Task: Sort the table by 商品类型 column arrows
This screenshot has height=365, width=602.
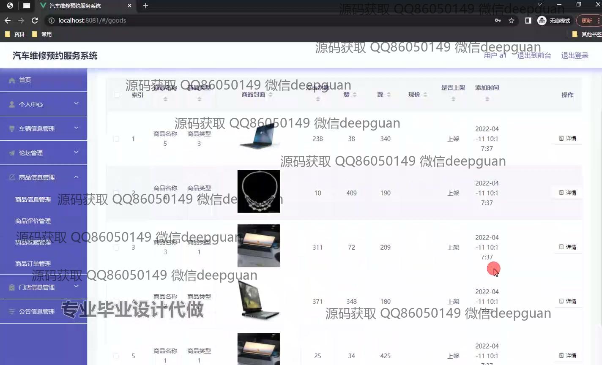Action: (199, 99)
